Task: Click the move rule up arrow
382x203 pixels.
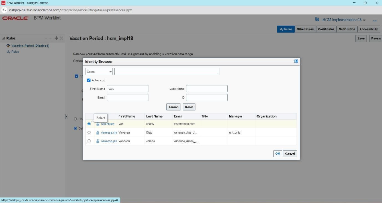Action: (51, 39)
